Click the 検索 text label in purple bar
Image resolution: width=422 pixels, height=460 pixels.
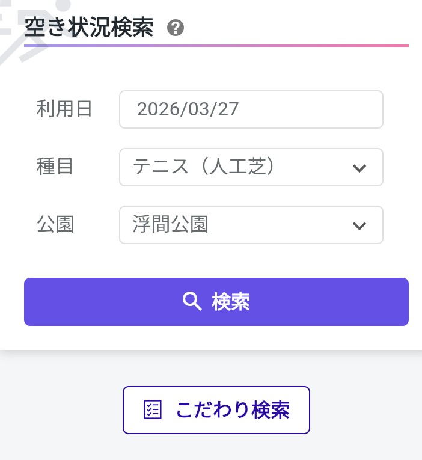[231, 302]
